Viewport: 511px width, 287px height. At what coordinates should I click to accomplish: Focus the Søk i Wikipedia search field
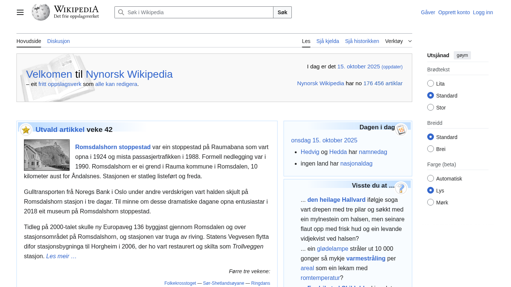[194, 12]
